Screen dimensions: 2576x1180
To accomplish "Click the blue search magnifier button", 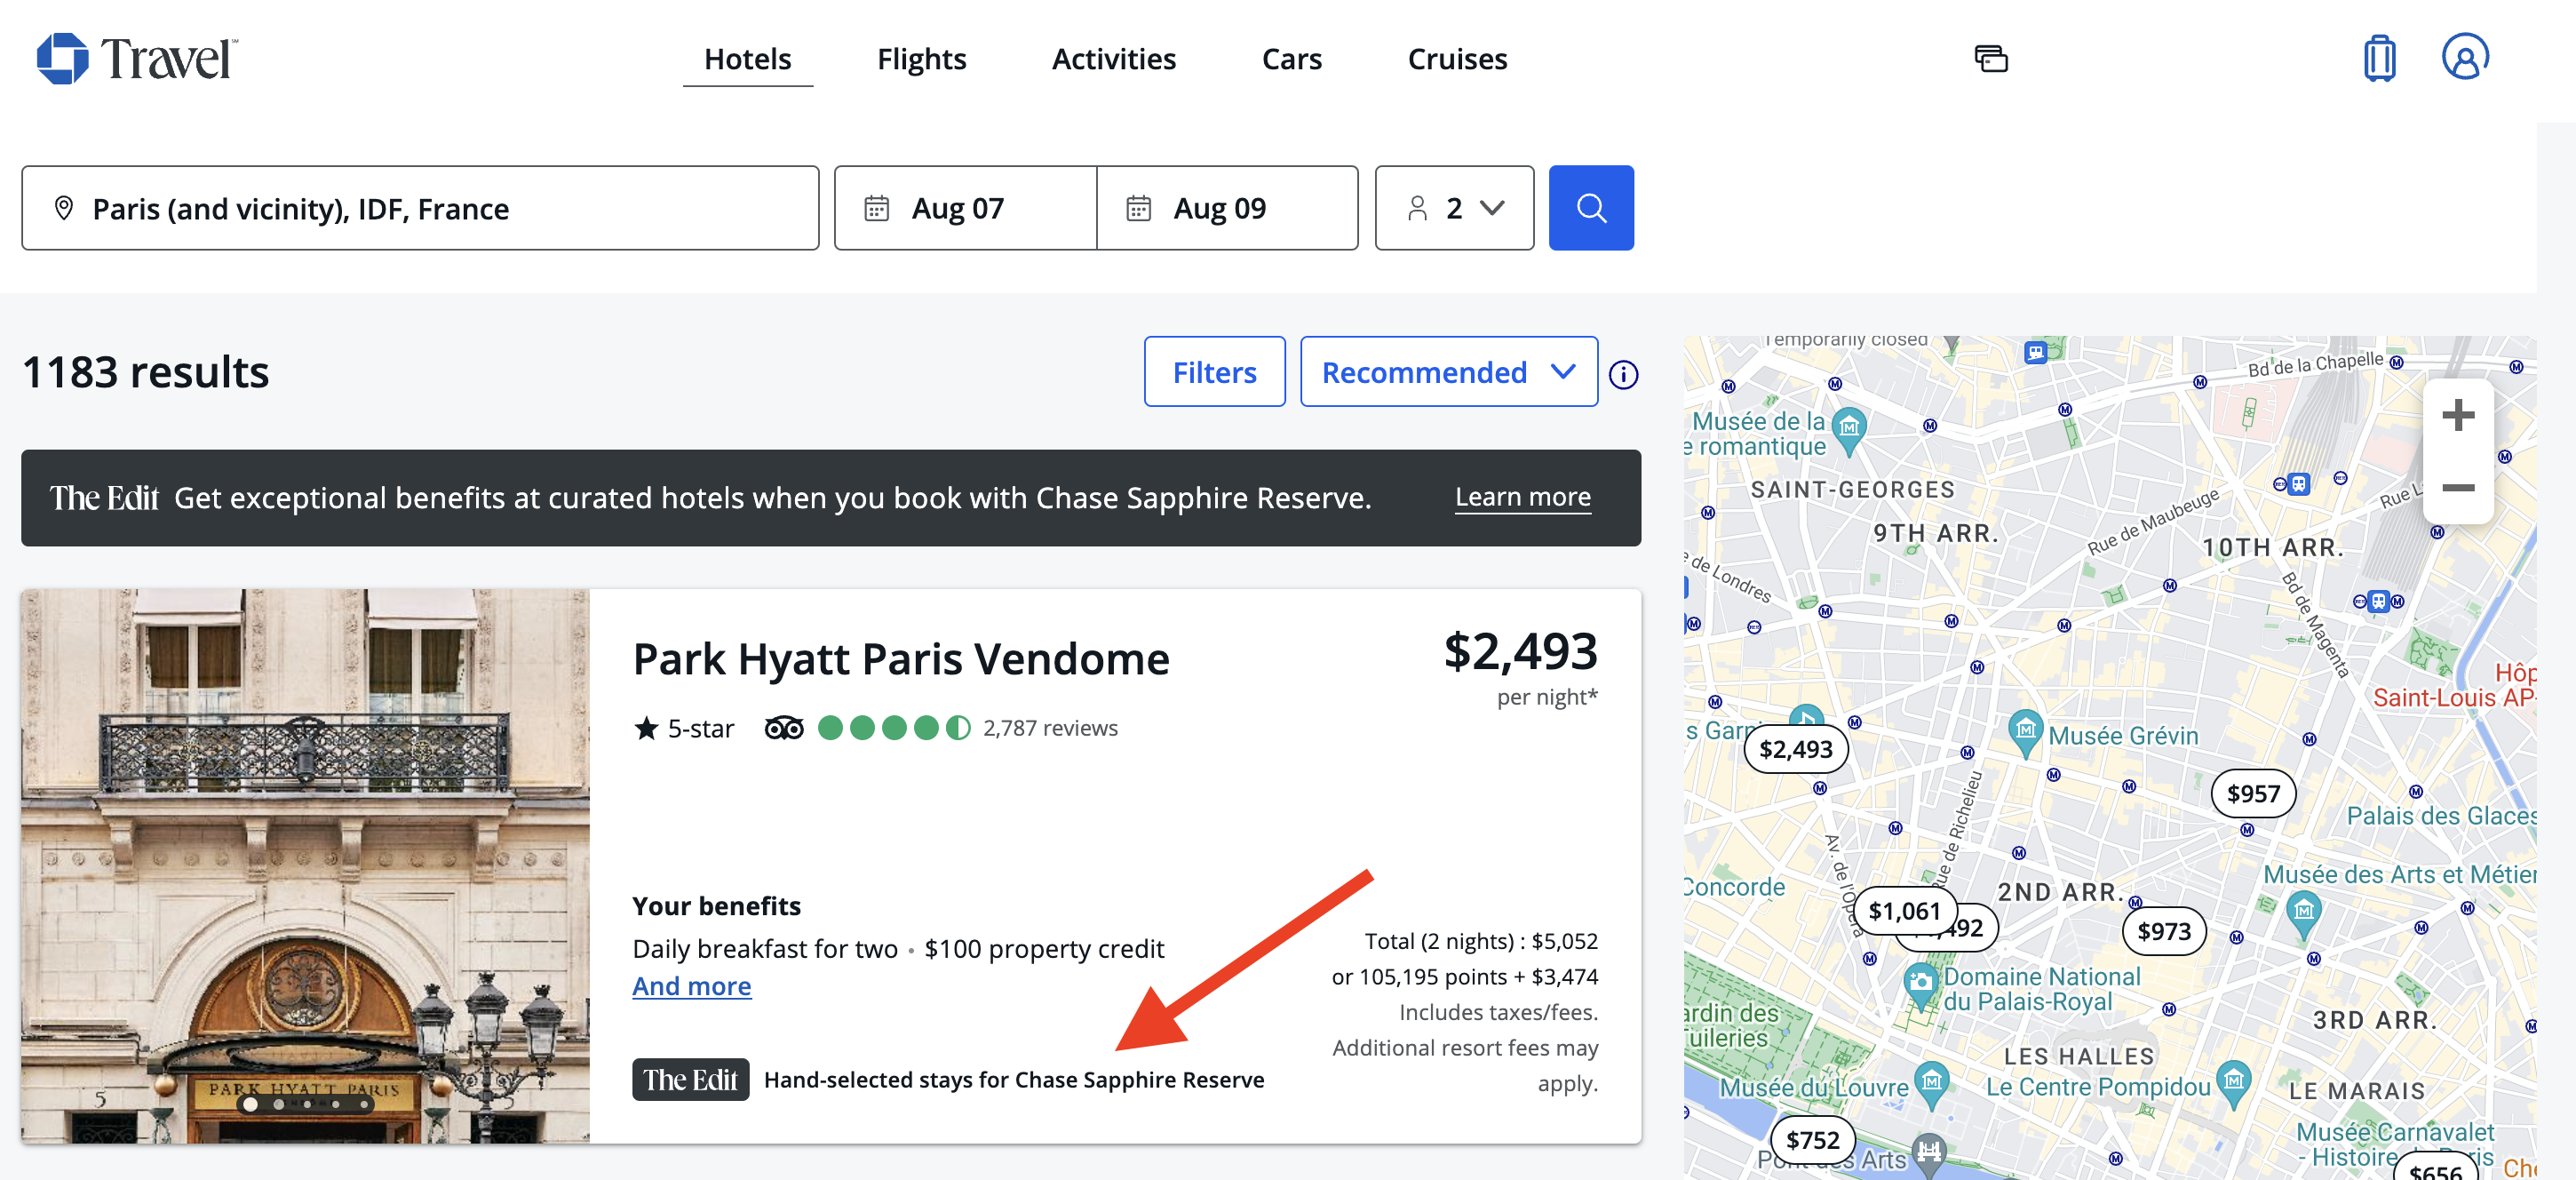I will (x=1590, y=208).
